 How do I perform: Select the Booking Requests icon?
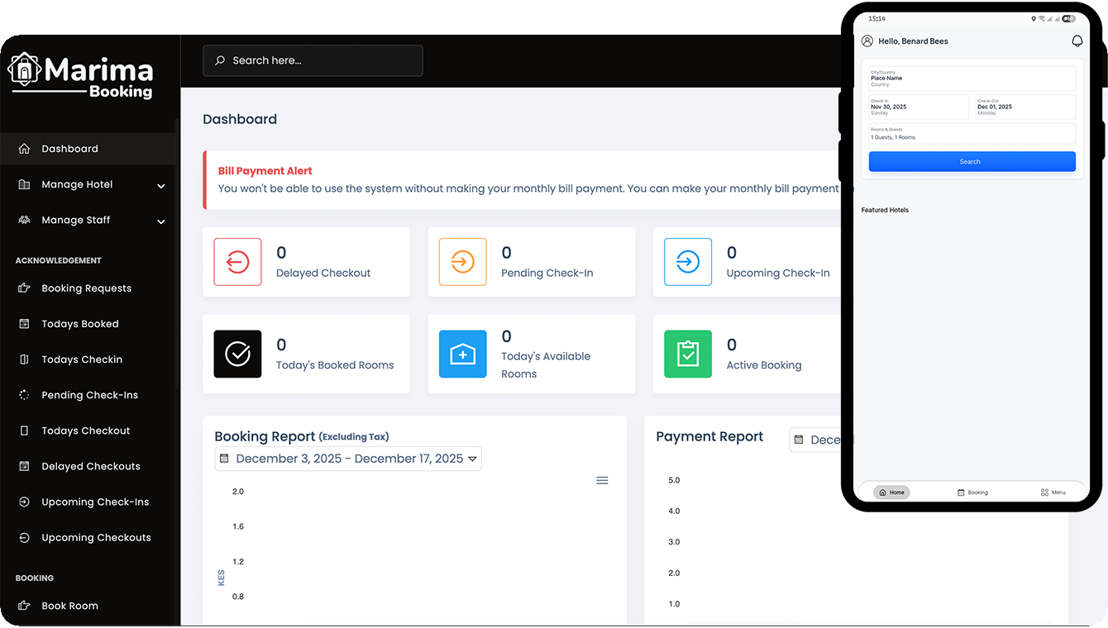point(25,288)
